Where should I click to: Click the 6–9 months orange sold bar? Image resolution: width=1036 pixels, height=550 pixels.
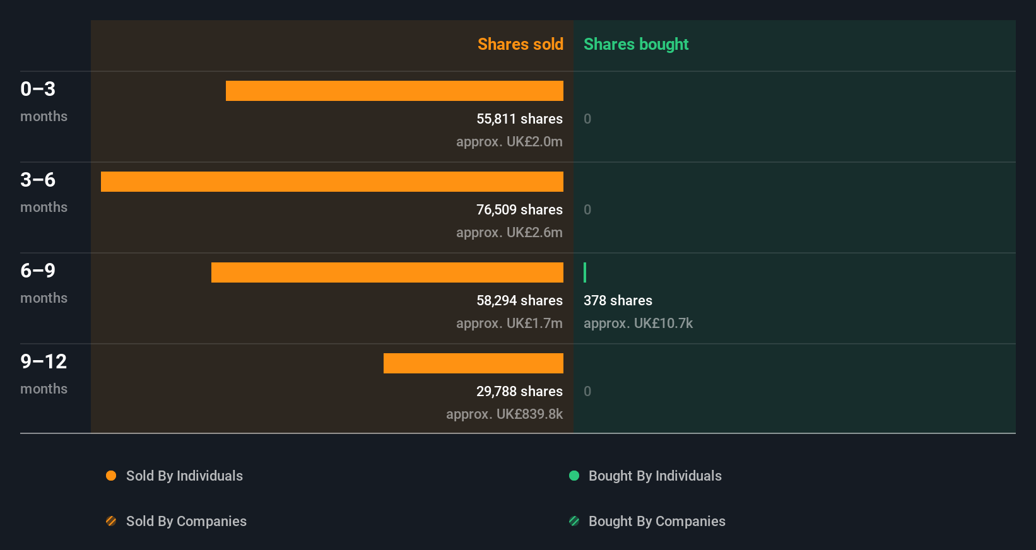[387, 272]
